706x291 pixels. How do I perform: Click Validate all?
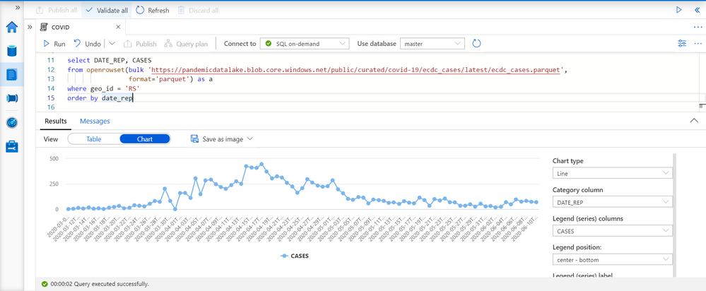(106, 10)
